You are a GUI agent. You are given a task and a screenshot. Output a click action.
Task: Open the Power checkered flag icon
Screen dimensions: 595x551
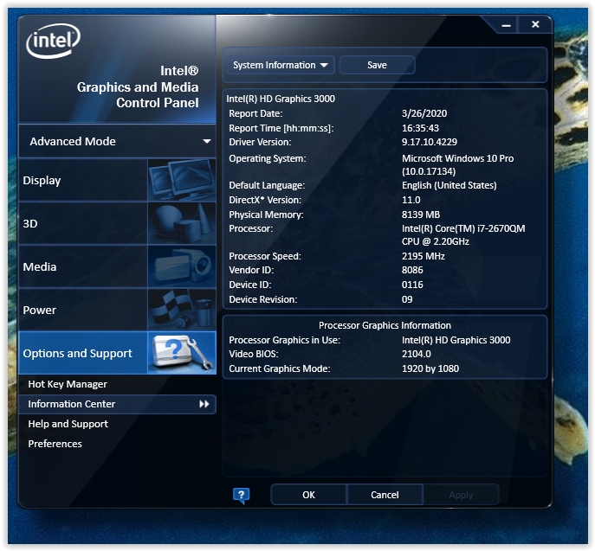tap(182, 310)
